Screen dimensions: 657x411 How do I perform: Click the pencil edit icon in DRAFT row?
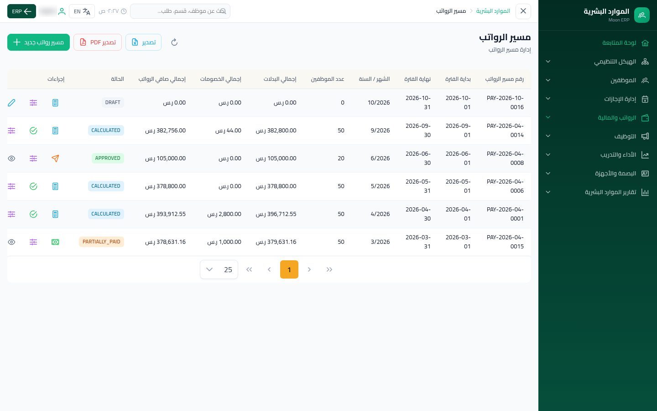[11, 103]
